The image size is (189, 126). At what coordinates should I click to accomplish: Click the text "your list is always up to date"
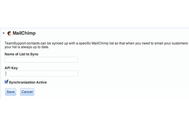pos(27,47)
